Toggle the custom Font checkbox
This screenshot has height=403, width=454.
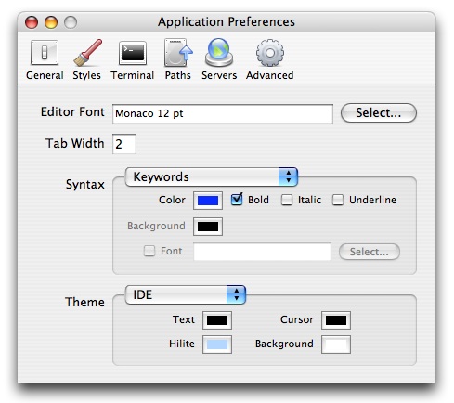pos(149,251)
